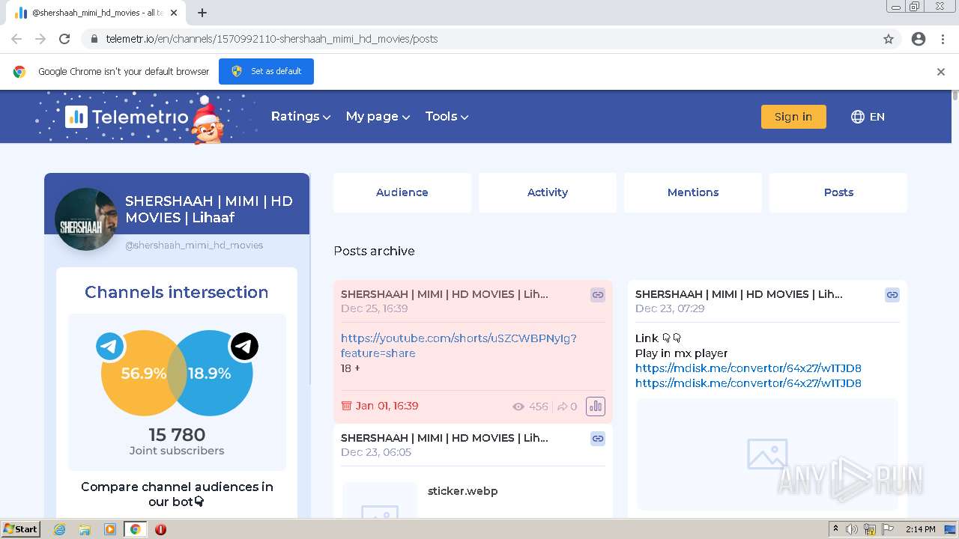Copy link icon on Dec 23, 06:05 post

tap(598, 439)
